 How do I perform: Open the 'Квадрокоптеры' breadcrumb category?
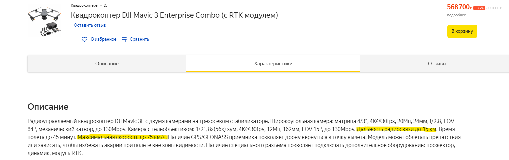pyautogui.click(x=84, y=5)
